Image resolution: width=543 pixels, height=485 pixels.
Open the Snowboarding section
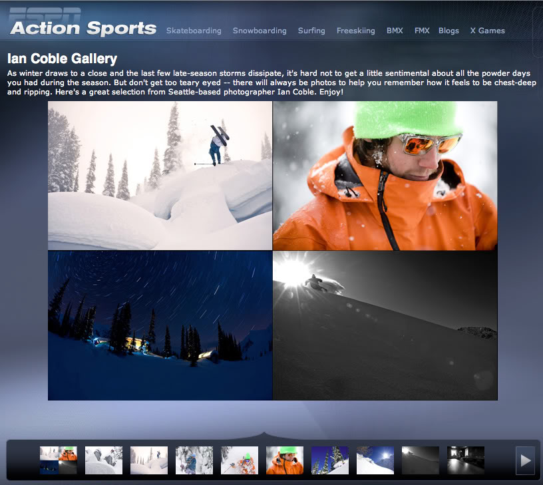260,31
